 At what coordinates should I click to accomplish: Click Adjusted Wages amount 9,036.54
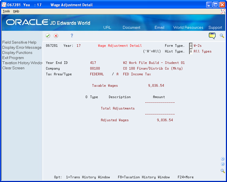[x=165, y=120]
